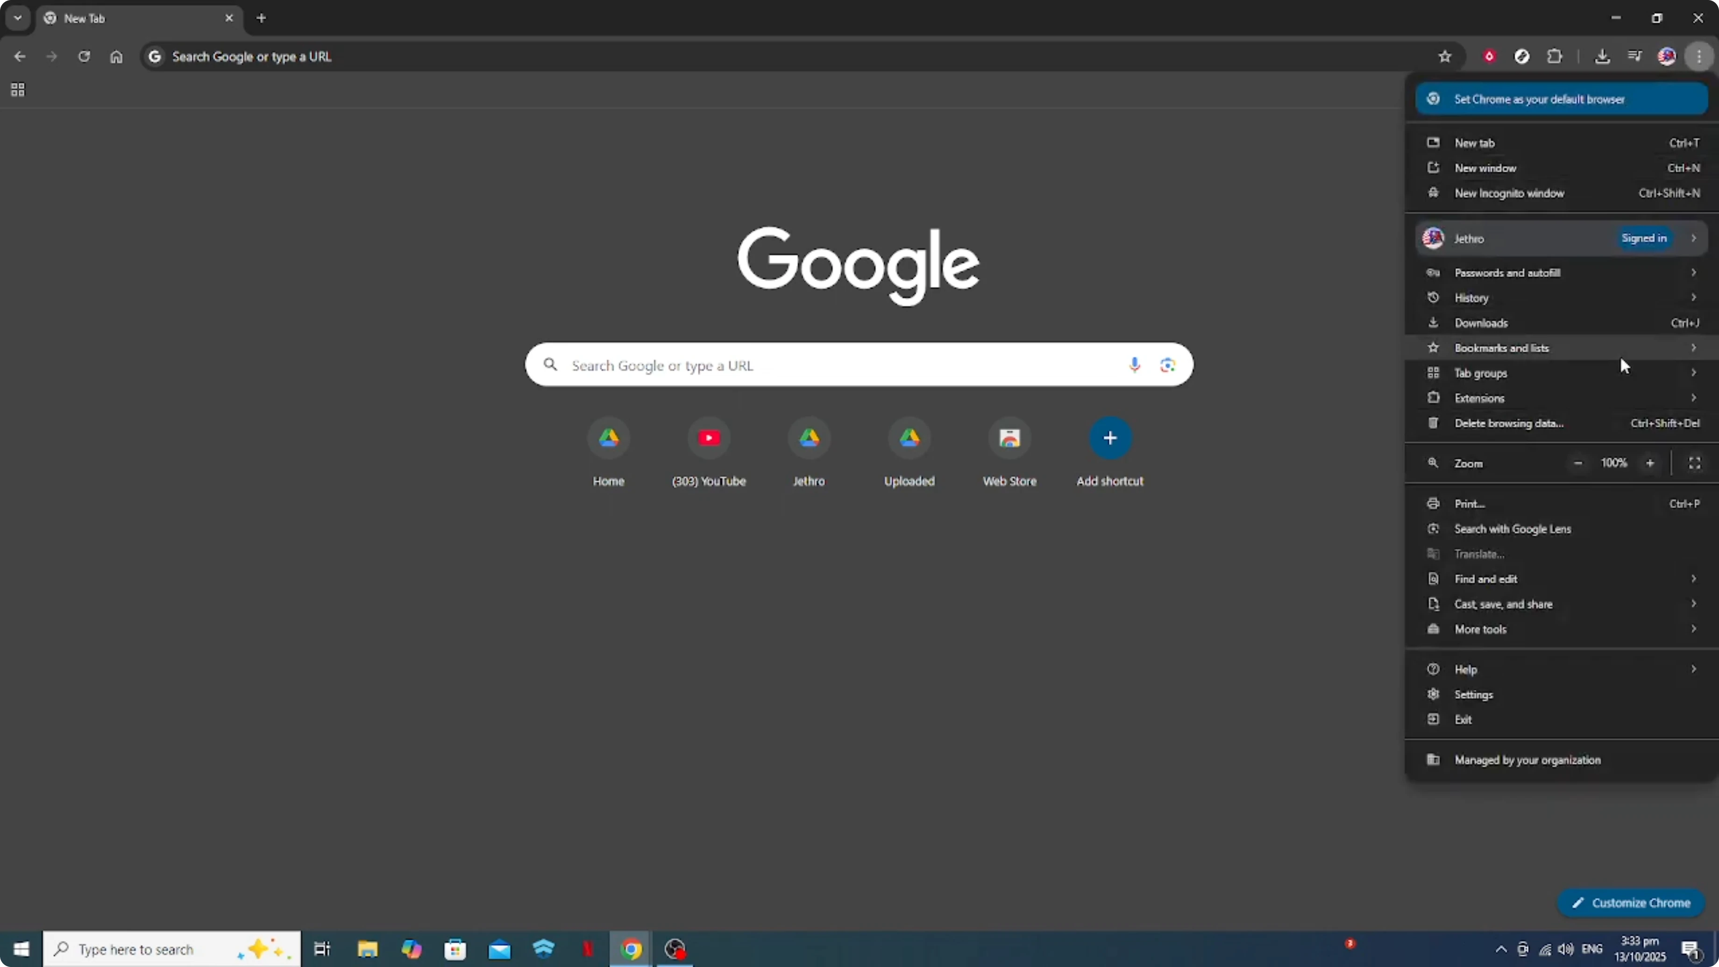This screenshot has width=1719, height=967.
Task: Open the Jethro Drive shortcut
Action: (x=809, y=453)
